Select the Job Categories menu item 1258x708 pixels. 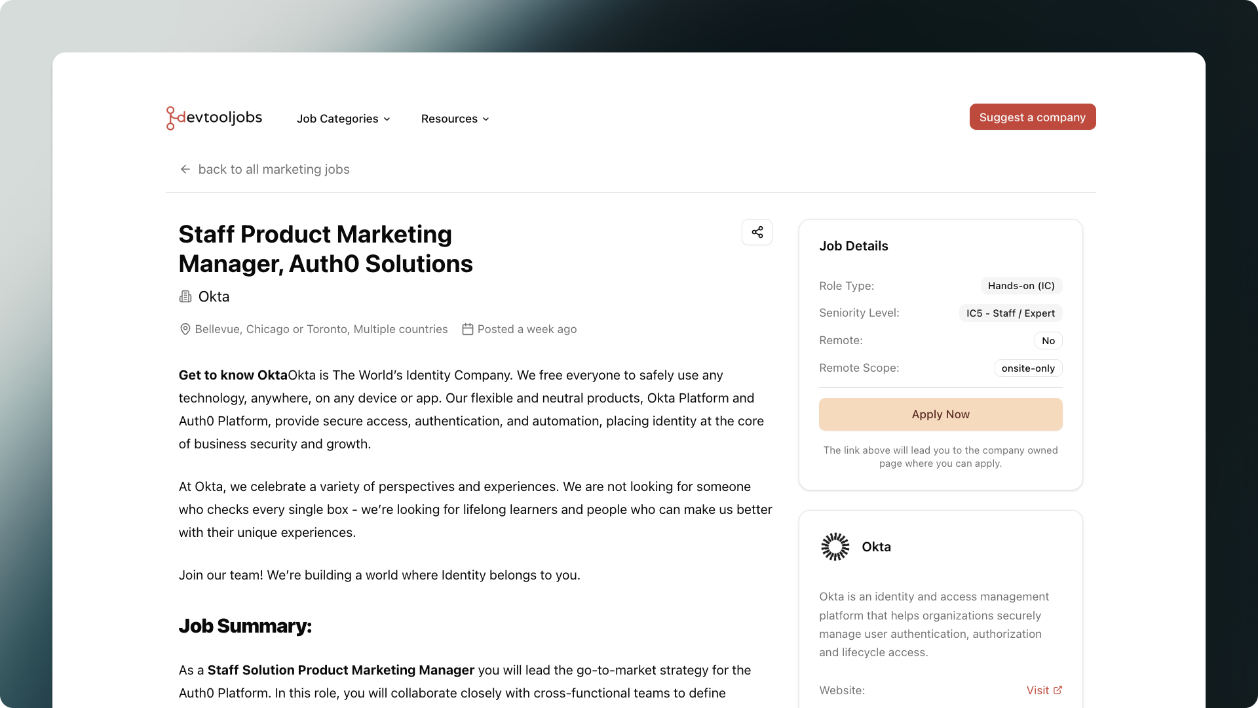pos(338,119)
